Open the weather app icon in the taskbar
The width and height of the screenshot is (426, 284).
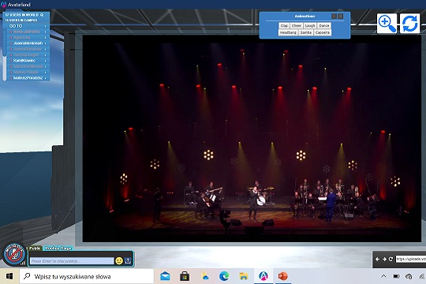point(205,276)
